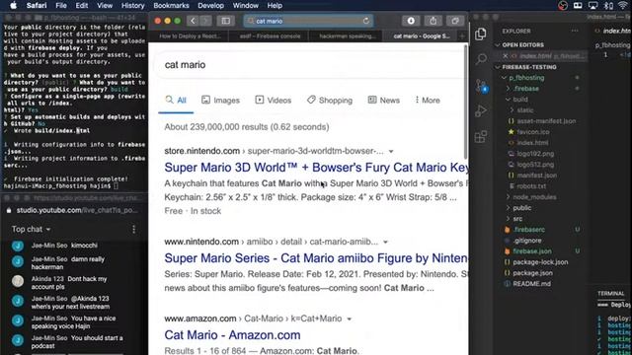The width and height of the screenshot is (632, 355).
Task: Open Explorer more actions ellipsis
Action: pyautogui.click(x=575, y=31)
